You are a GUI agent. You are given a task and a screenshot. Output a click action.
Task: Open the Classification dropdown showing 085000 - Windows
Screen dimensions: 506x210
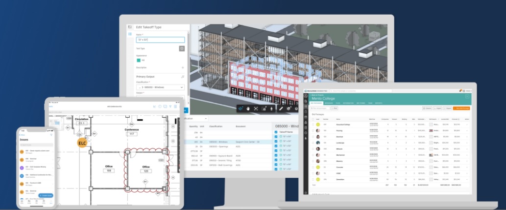pyautogui.click(x=160, y=87)
